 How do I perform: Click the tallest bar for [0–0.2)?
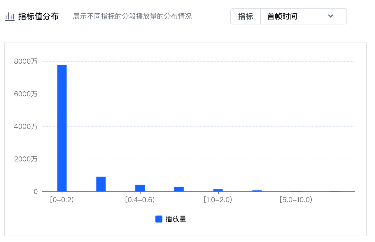pos(62,128)
